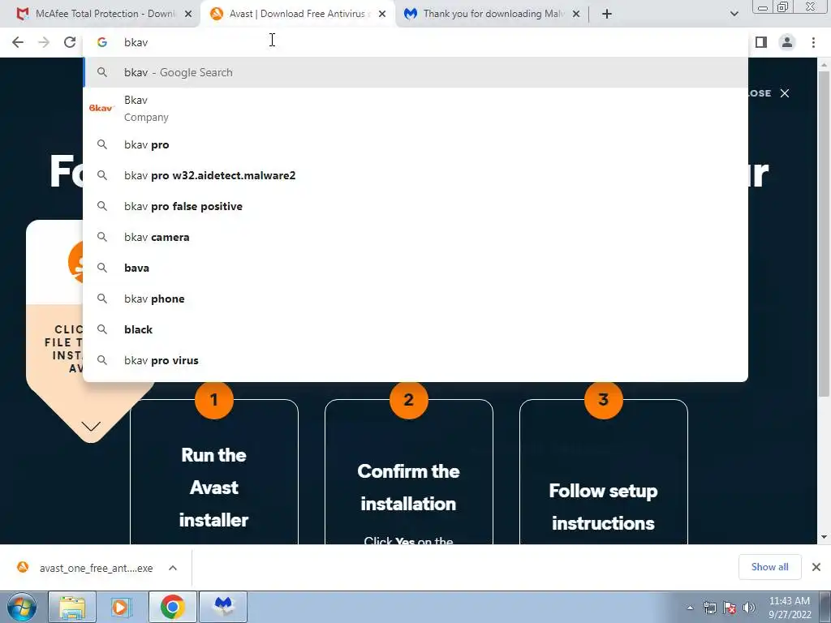Click the scrollbar down arrow
The height and width of the screenshot is (623, 831).
[x=824, y=537]
